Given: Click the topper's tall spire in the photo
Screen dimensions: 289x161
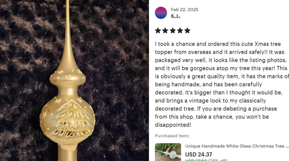Looking at the screenshot, I should click(x=68, y=35).
